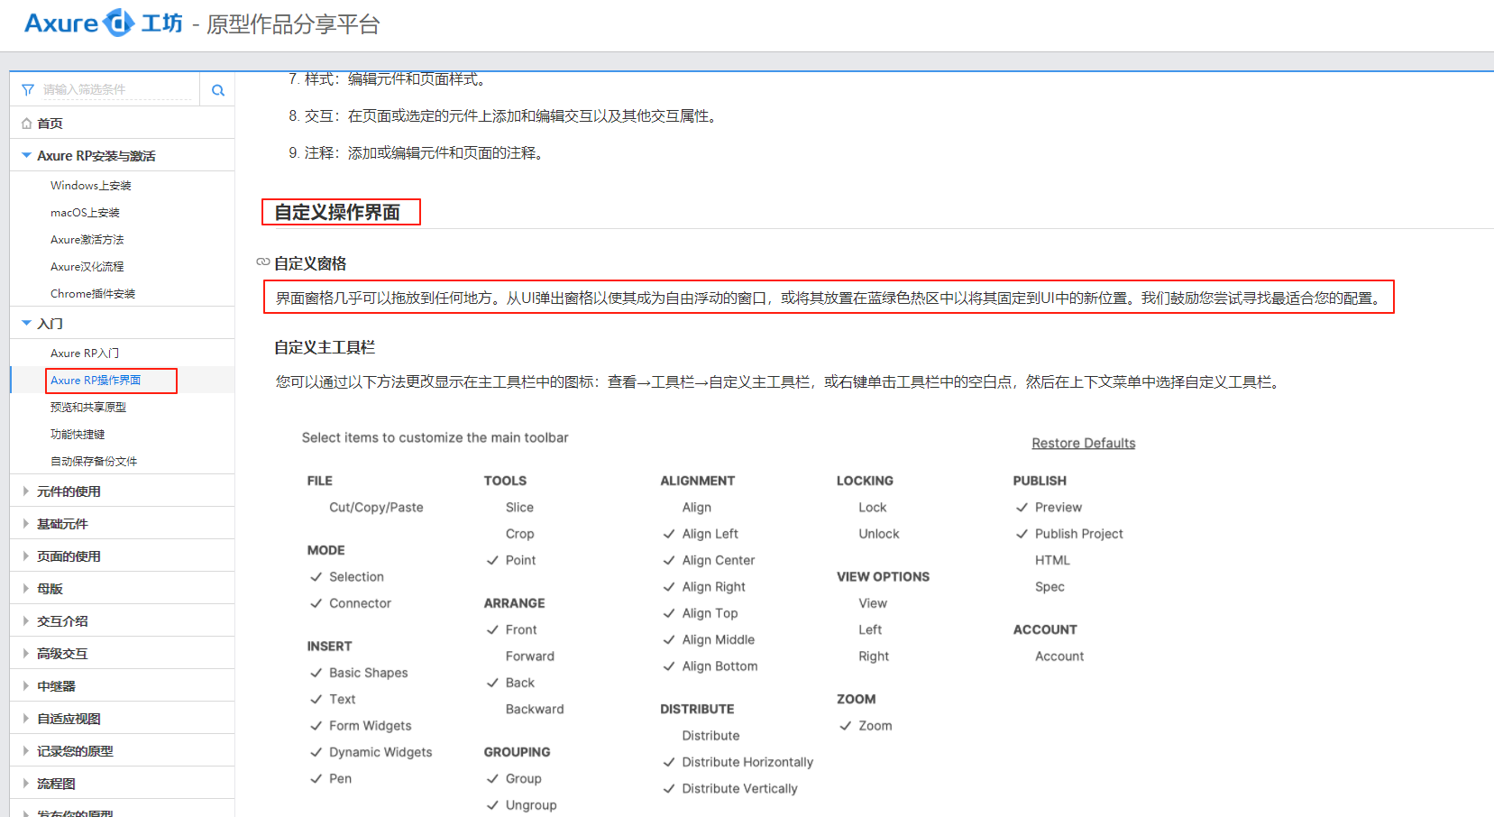
Task: Uncheck the Point tool item
Action: tap(511, 560)
